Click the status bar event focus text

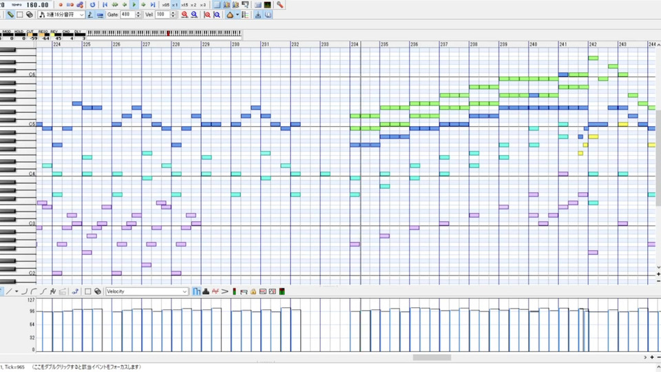click(87, 367)
